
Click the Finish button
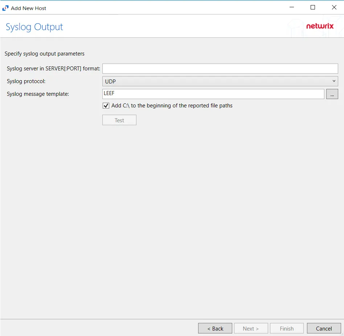(287, 328)
